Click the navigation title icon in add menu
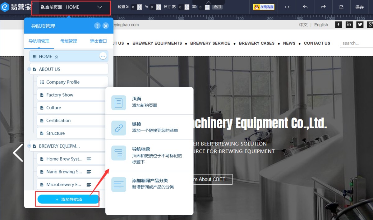 point(119,153)
